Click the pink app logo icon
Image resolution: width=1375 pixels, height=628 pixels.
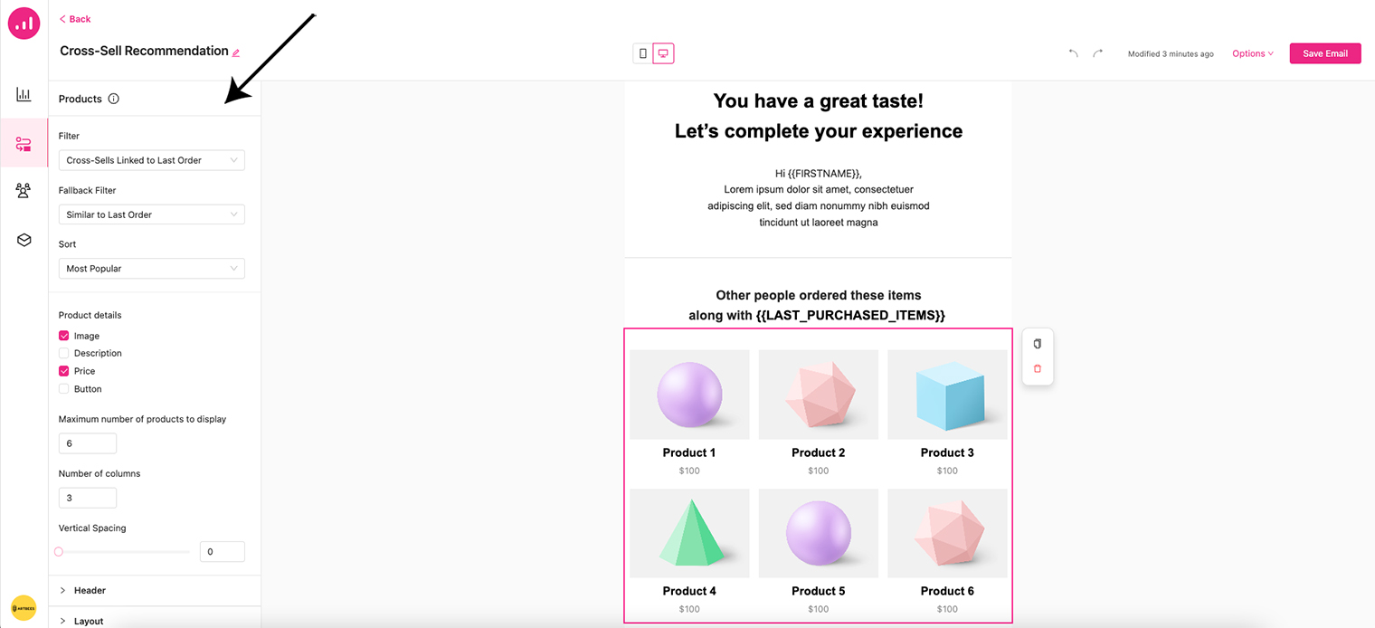24,24
